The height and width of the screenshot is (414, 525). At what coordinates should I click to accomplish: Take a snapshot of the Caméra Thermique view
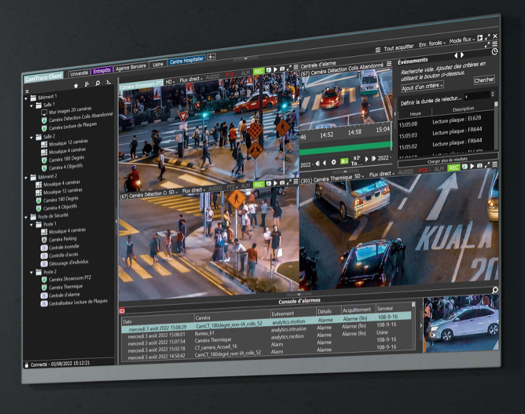[x=480, y=166]
